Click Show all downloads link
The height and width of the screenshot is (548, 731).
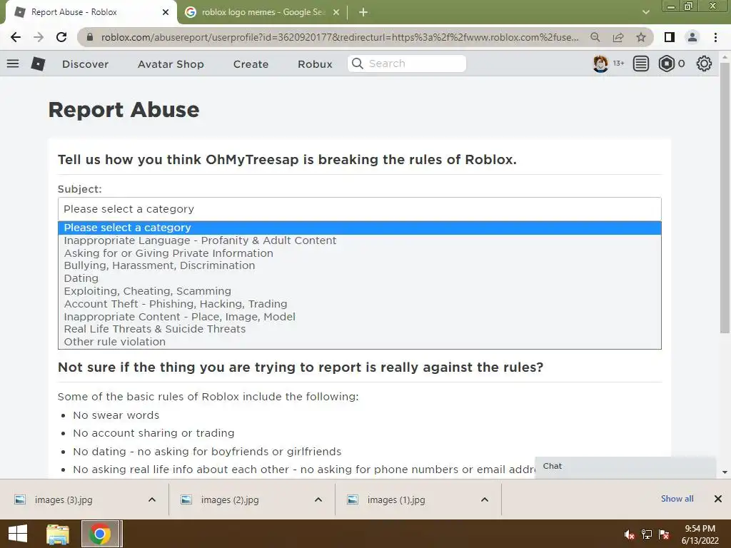click(x=677, y=499)
